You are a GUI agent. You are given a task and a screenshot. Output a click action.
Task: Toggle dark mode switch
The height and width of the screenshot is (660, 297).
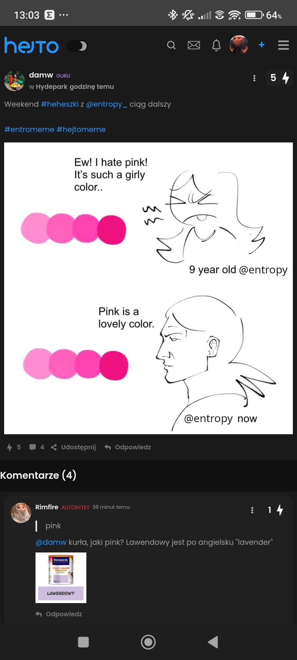[x=77, y=46]
